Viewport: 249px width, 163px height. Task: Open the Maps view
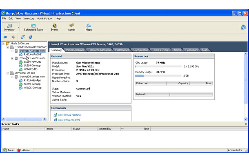(89, 27)
